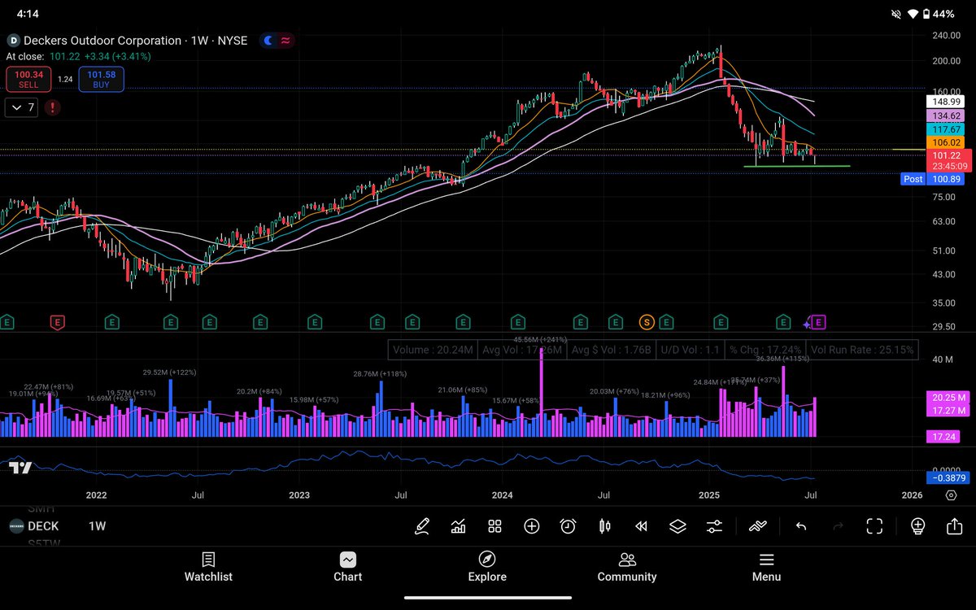Toggle the moon extended-hours session indicator
This screenshot has height=610, width=976.
pos(269,41)
